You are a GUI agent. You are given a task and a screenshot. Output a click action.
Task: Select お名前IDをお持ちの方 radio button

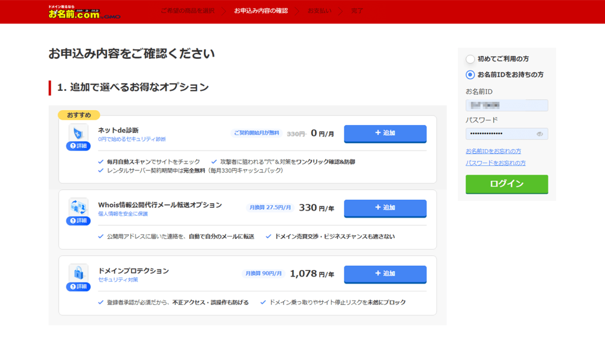(x=470, y=75)
